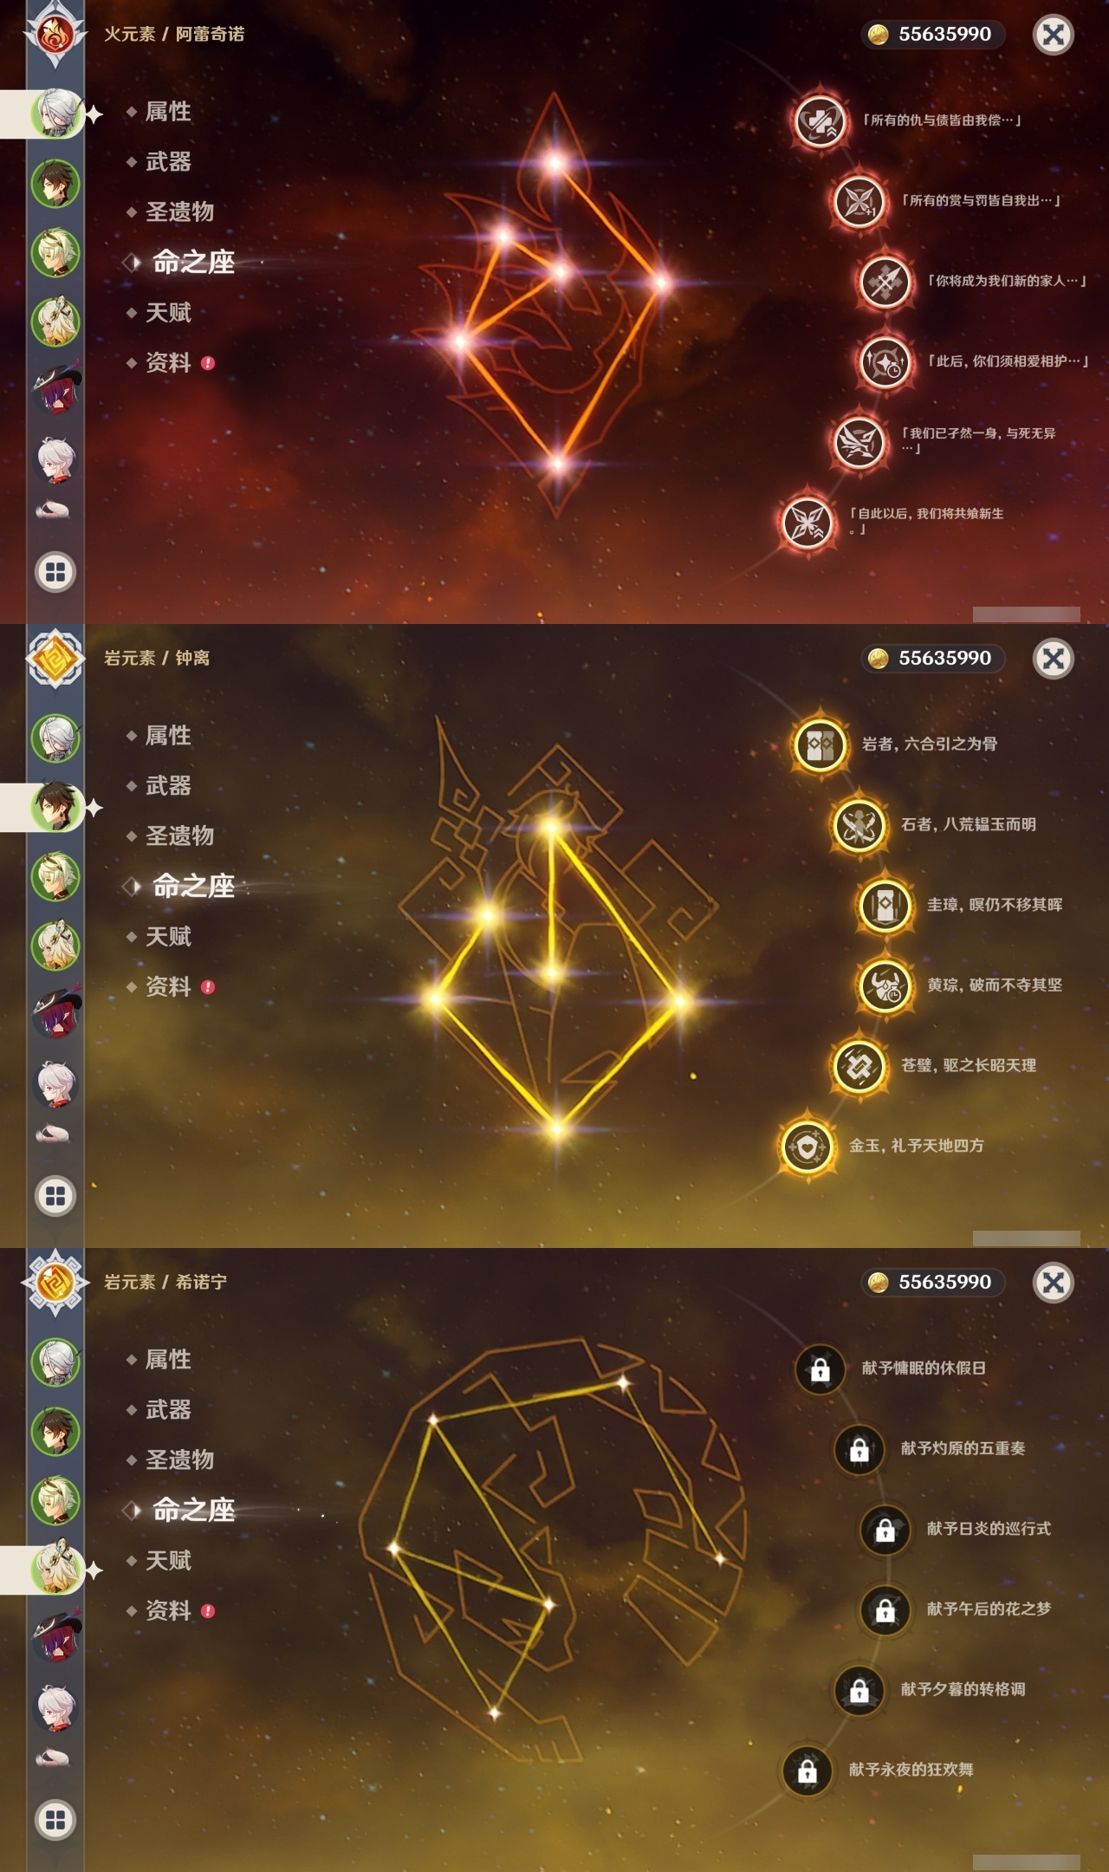Open locked constellation 献予慵眠的休假日
Viewport: 1109px width, 1872px height.
click(x=820, y=1369)
